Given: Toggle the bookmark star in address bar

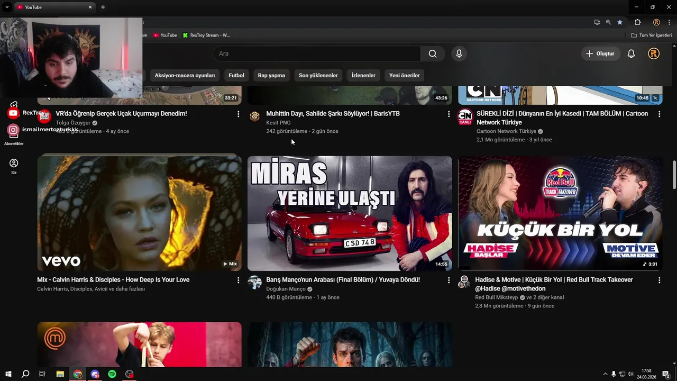Looking at the screenshot, I should tap(620, 22).
